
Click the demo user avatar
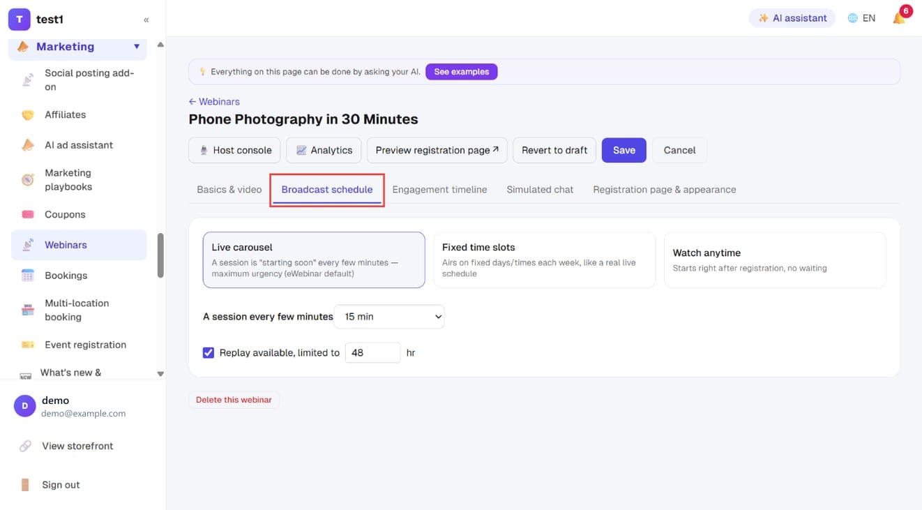click(x=25, y=406)
